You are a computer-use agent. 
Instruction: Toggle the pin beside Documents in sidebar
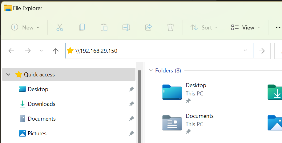(131, 118)
